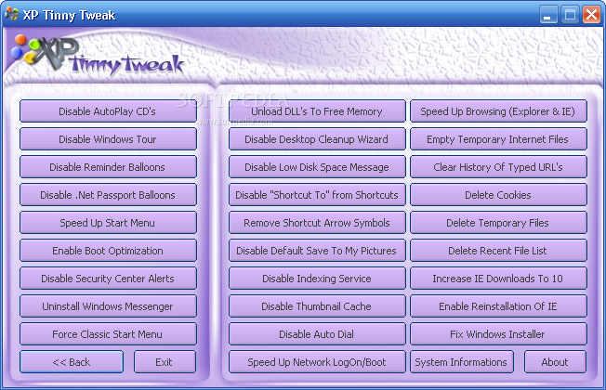Image resolution: width=606 pixels, height=390 pixels.
Task: Select Enable Reinstallation Of IE
Action: point(498,305)
